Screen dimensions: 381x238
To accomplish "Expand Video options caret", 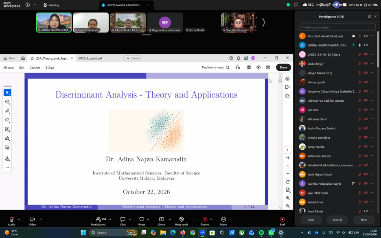I will point(41,219).
